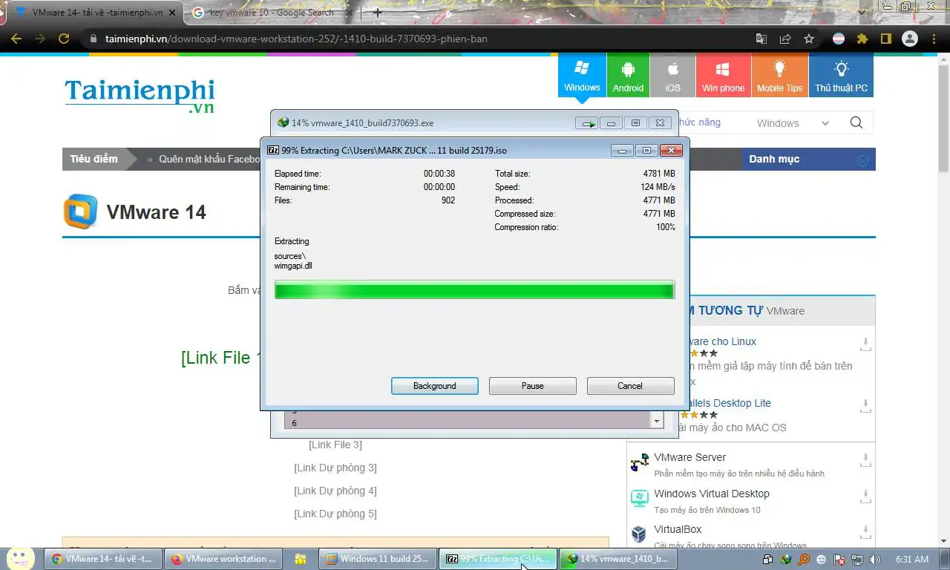
Task: Click the taimienphi.vn address bar URL
Action: (296, 39)
